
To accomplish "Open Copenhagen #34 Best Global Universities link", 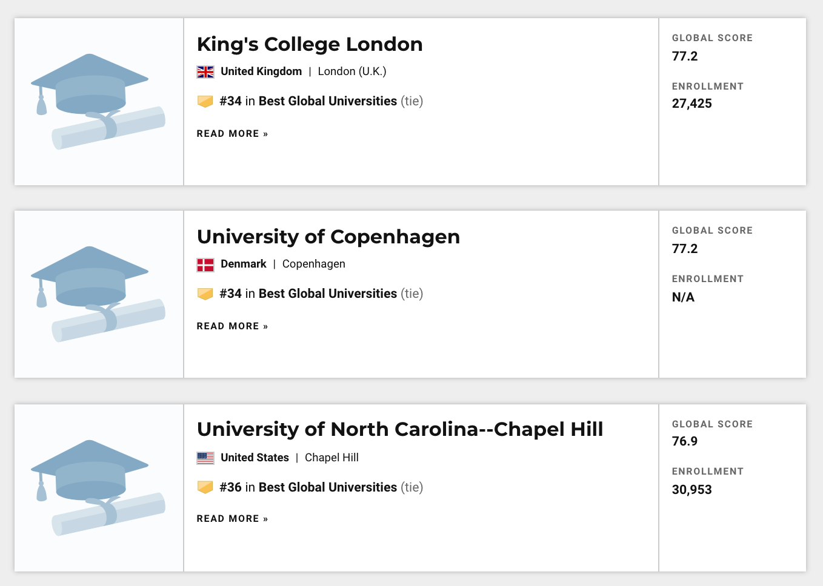I will coord(308,294).
